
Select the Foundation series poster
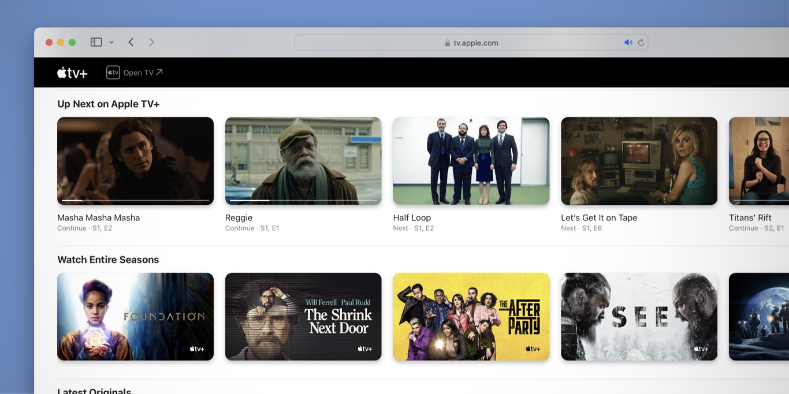pyautogui.click(x=135, y=316)
